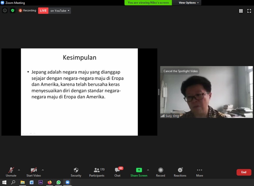254x186 pixels.
Task: Click the Zoom taskbar icon
Action: 67,182
